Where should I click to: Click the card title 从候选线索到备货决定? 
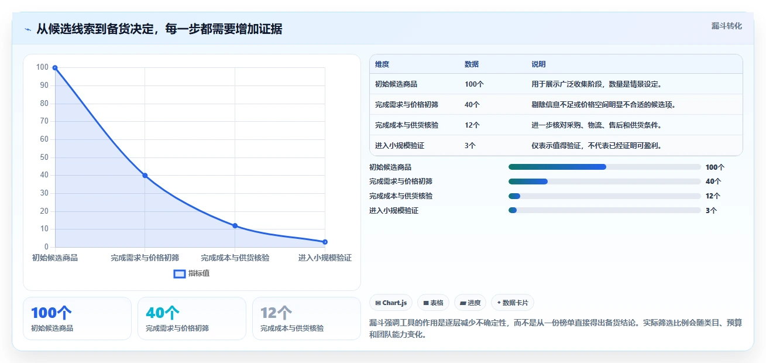159,29
